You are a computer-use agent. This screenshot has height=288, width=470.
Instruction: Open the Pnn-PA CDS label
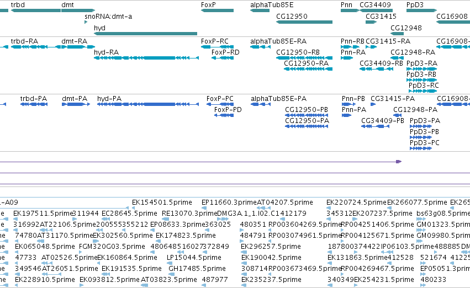click(x=354, y=110)
